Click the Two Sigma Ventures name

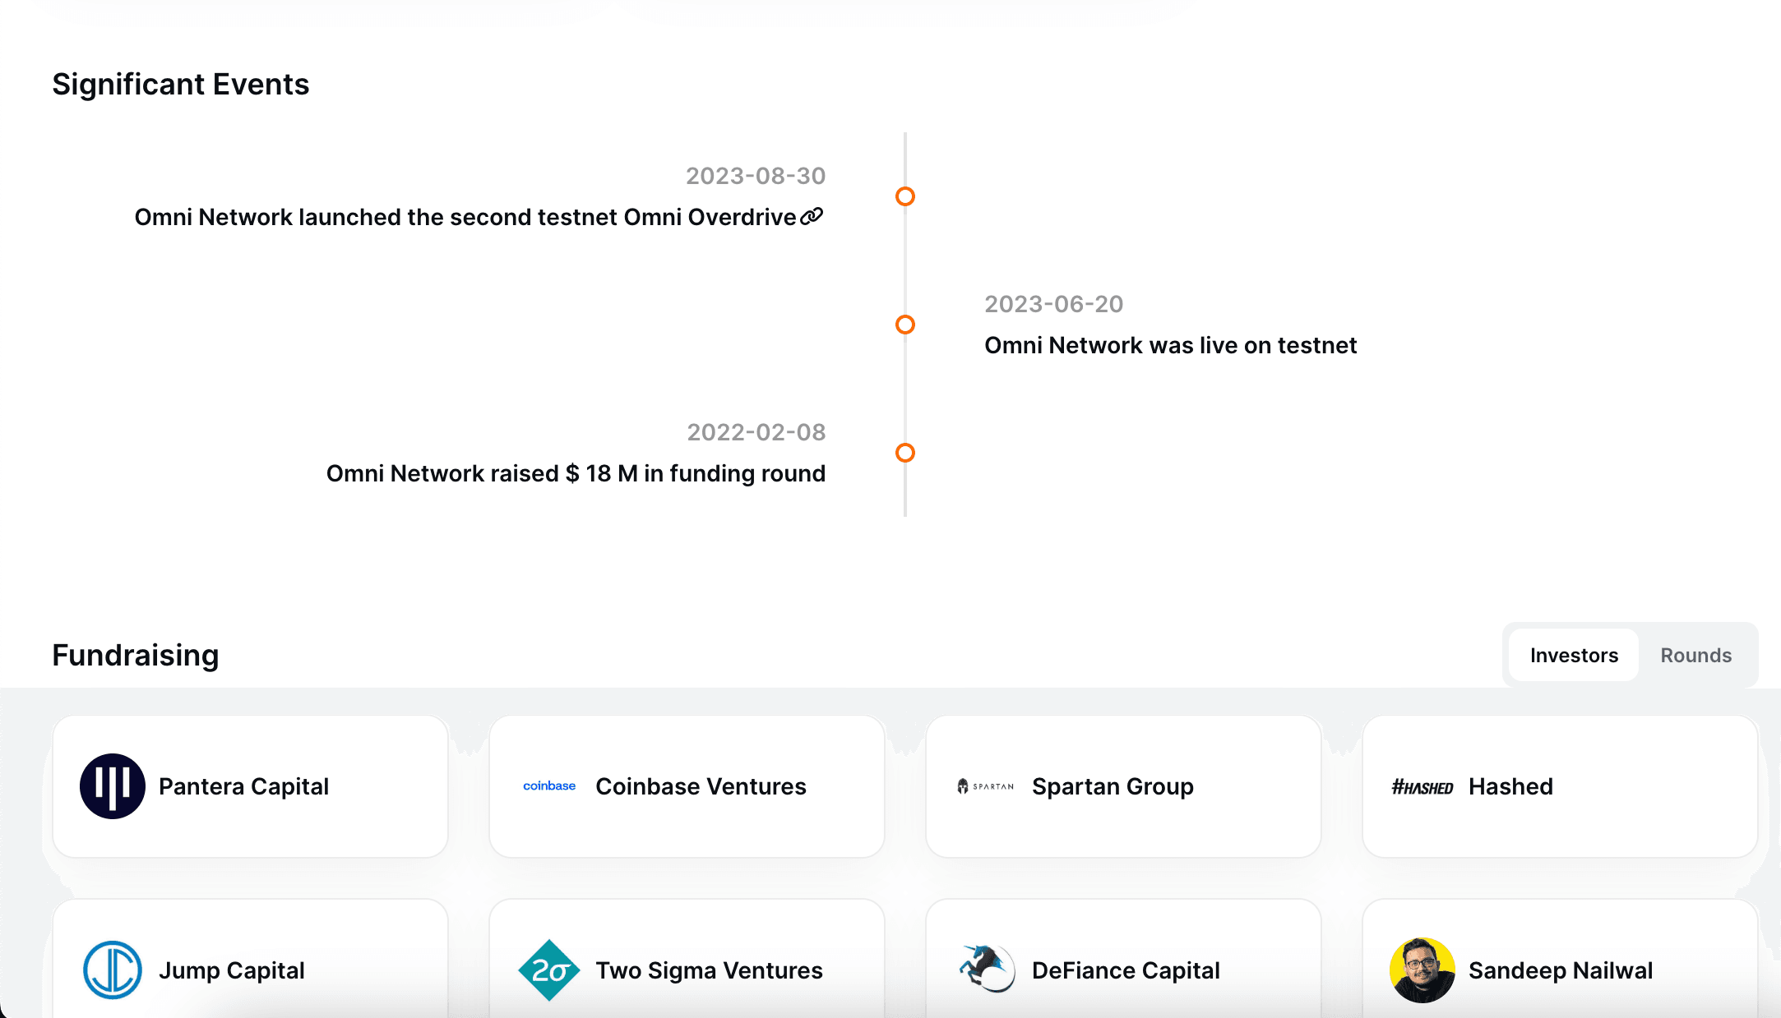click(x=709, y=970)
